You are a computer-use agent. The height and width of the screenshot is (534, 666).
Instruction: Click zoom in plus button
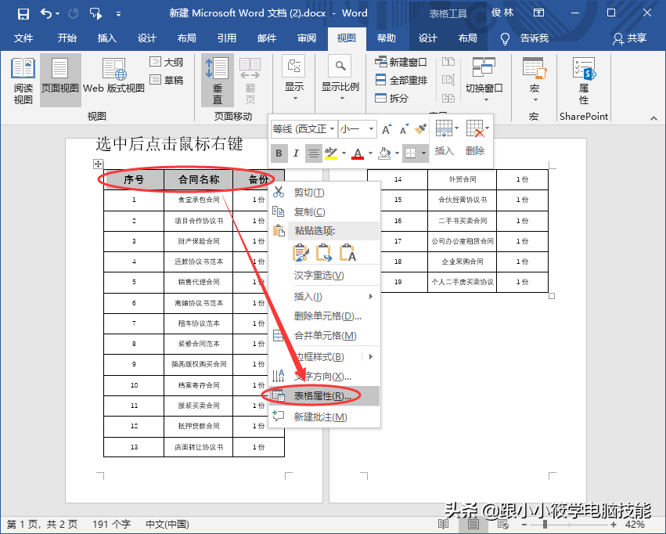(x=614, y=525)
